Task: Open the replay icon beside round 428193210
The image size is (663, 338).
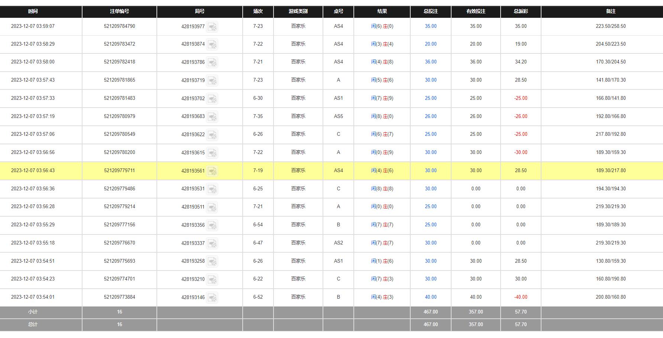Action: point(212,279)
